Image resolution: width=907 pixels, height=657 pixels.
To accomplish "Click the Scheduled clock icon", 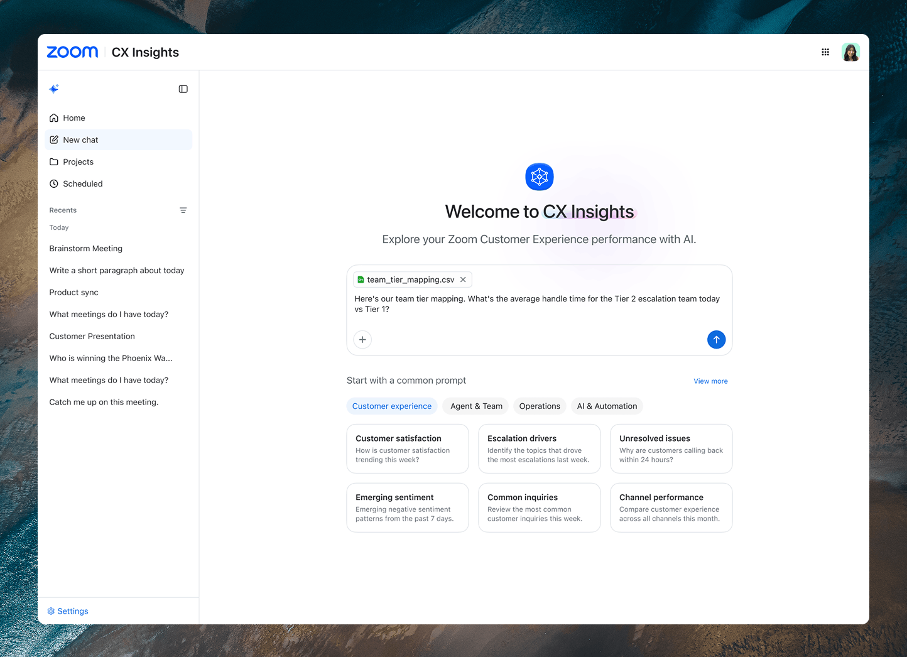I will 54,184.
